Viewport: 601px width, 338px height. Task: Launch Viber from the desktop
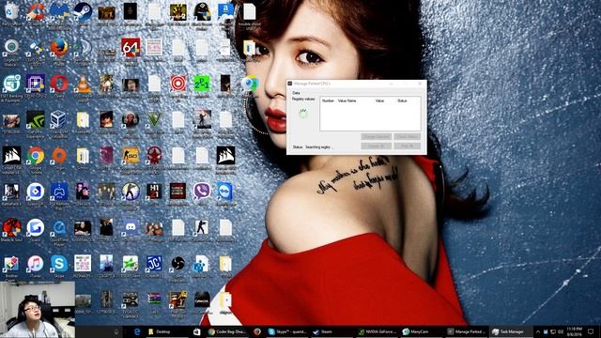202,192
